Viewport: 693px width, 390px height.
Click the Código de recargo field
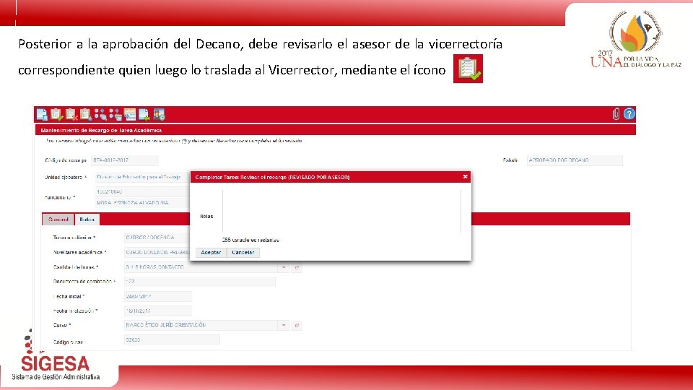point(125,160)
